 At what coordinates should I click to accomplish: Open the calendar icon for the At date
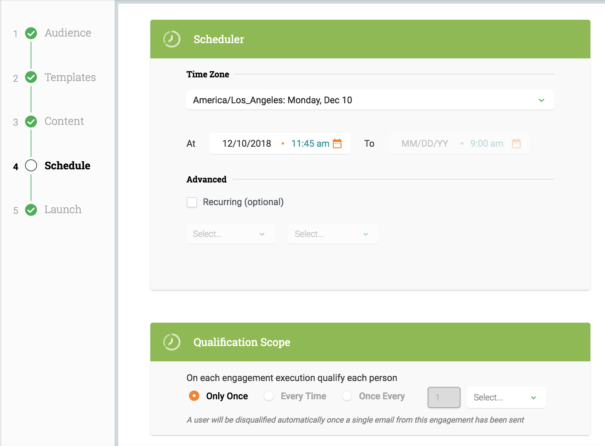coord(337,143)
